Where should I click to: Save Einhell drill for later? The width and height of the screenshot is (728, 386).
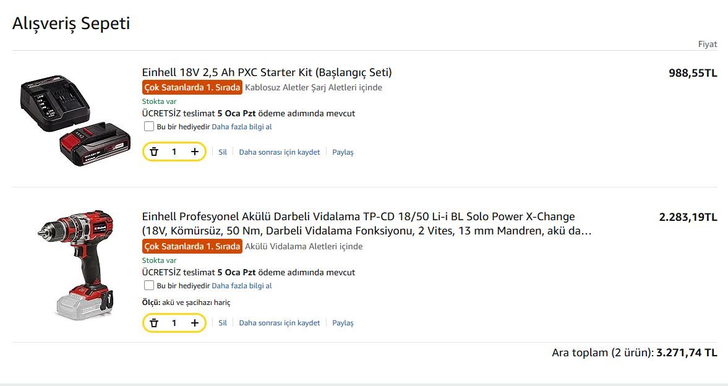pos(280,323)
